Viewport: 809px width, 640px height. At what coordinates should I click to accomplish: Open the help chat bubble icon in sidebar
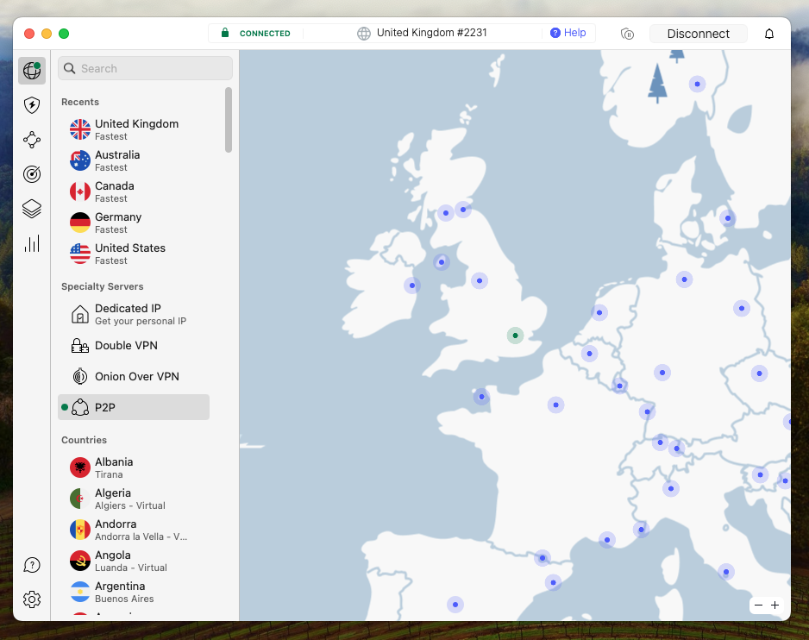pos(32,565)
